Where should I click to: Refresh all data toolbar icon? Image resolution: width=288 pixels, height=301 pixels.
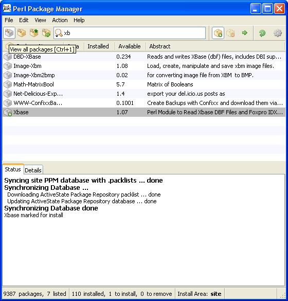(262, 33)
